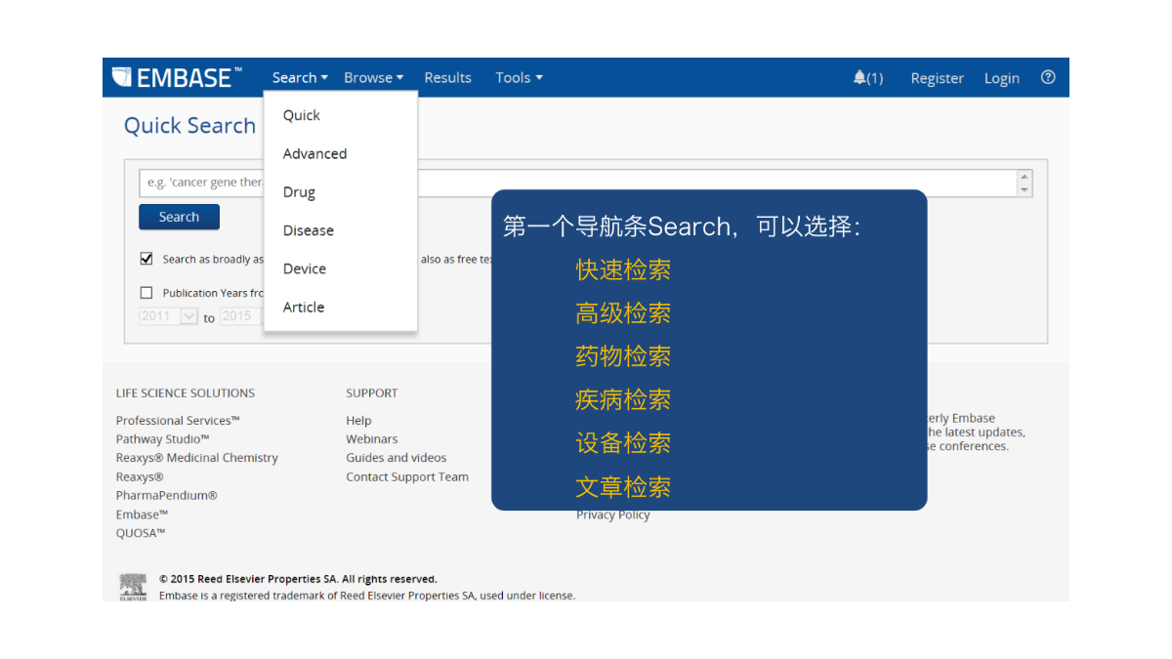Click the 2015 Reed Elsevier copyright text
The width and height of the screenshot is (1172, 659).
298,579
